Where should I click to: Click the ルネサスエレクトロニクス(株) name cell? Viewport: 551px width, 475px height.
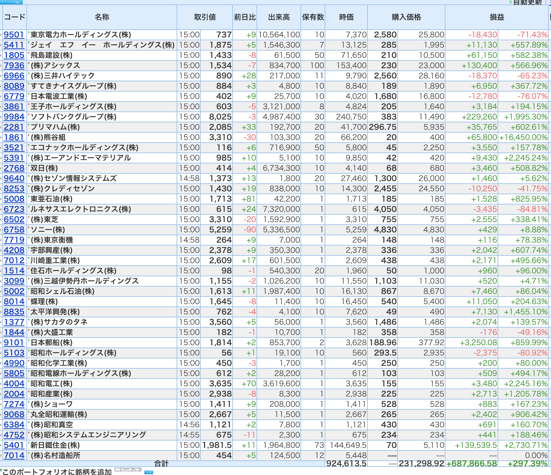click(x=102, y=209)
